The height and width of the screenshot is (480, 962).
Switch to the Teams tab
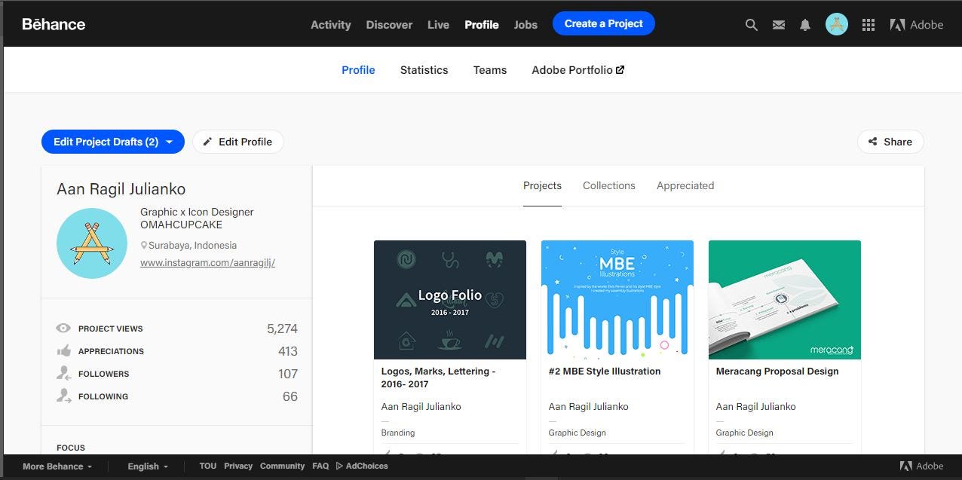coord(490,70)
